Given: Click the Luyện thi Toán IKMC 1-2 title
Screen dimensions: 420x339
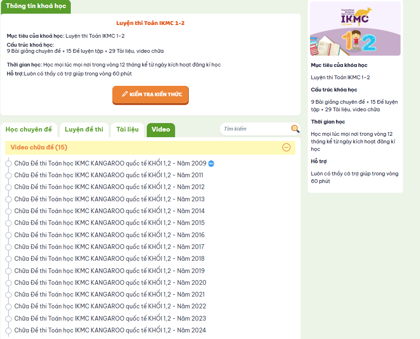Looking at the screenshot, I should coord(150,23).
